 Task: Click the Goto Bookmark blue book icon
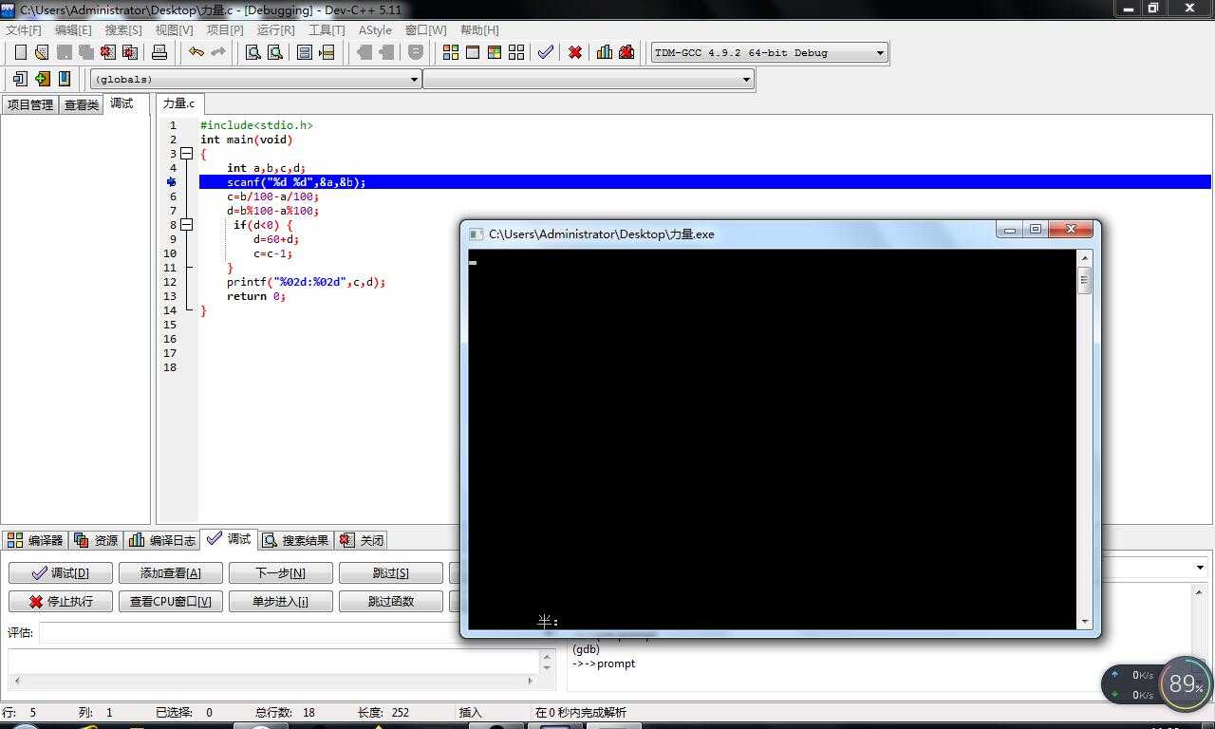pyautogui.click(x=65, y=79)
